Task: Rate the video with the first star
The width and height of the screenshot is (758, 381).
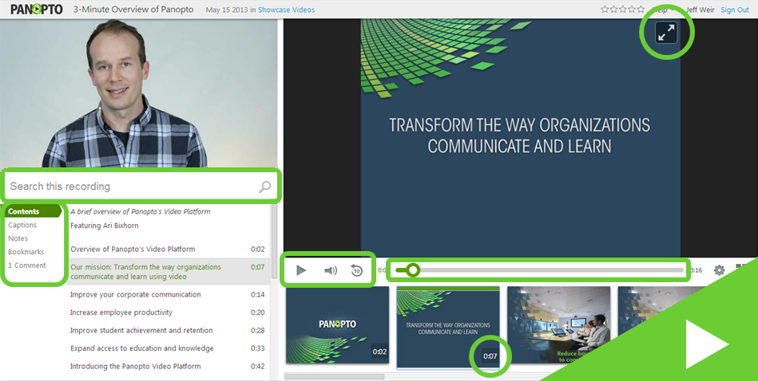Action: [605, 10]
